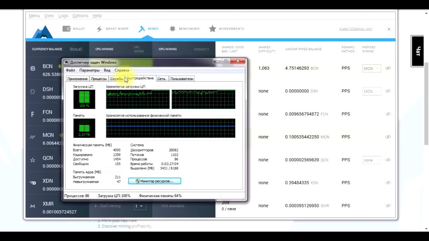The height and width of the screenshot is (241, 429).
Task: Open the Вид menu in Task Manager
Action: (x=107, y=70)
